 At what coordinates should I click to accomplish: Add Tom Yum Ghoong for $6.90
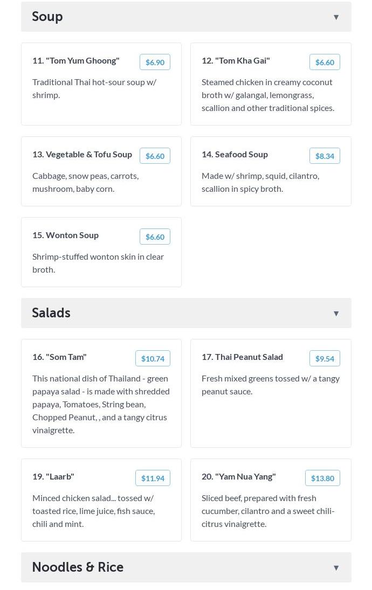(155, 63)
